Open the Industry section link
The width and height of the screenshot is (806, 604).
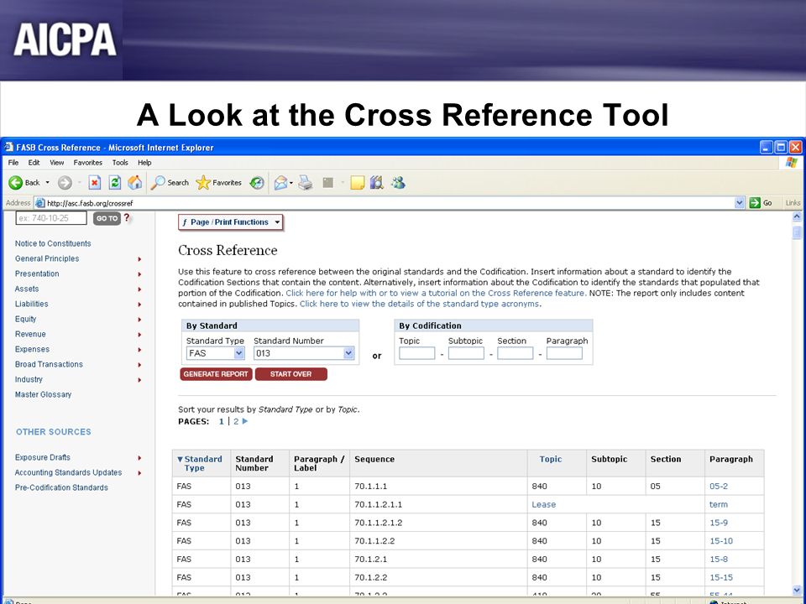coord(29,379)
